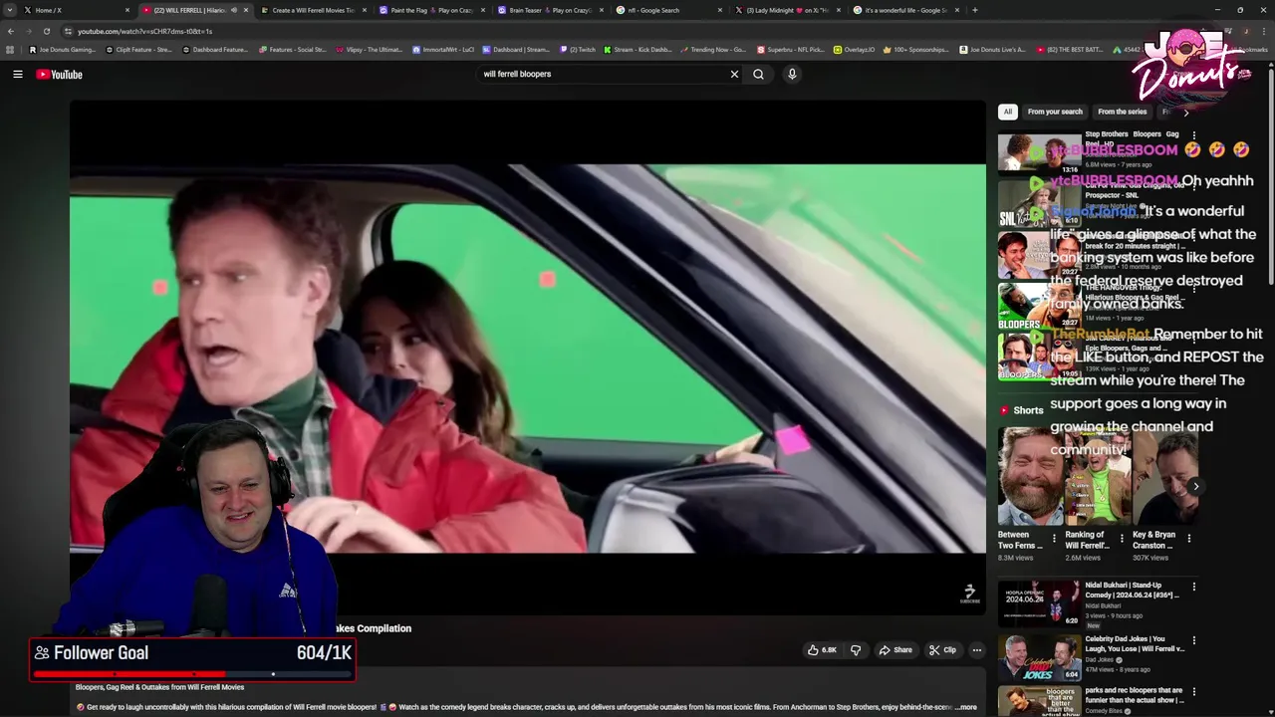The height and width of the screenshot is (717, 1275).
Task: Open the (2) Twitch bookmark
Action: [578, 49]
